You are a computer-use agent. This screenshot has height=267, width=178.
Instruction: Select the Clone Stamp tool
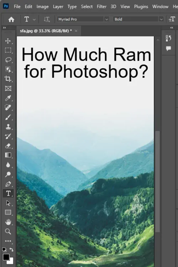[8, 127]
